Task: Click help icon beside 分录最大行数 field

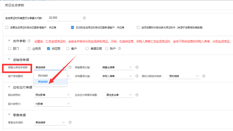Action: click(84, 18)
